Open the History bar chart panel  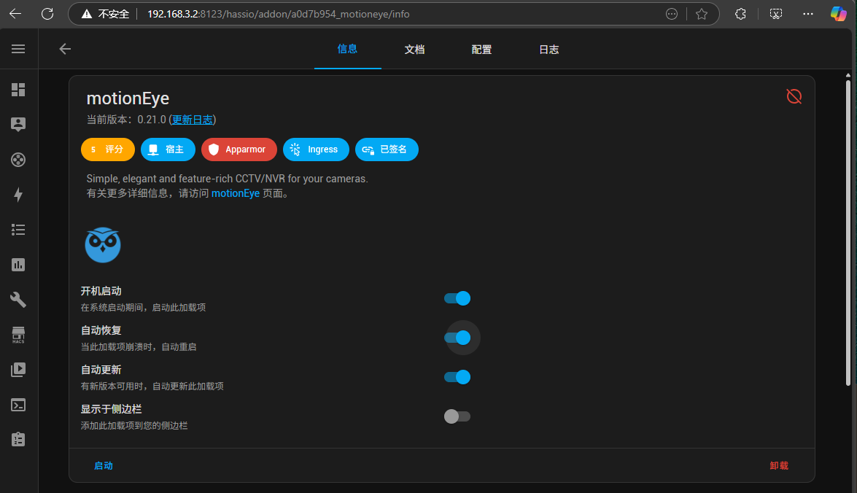pos(18,265)
